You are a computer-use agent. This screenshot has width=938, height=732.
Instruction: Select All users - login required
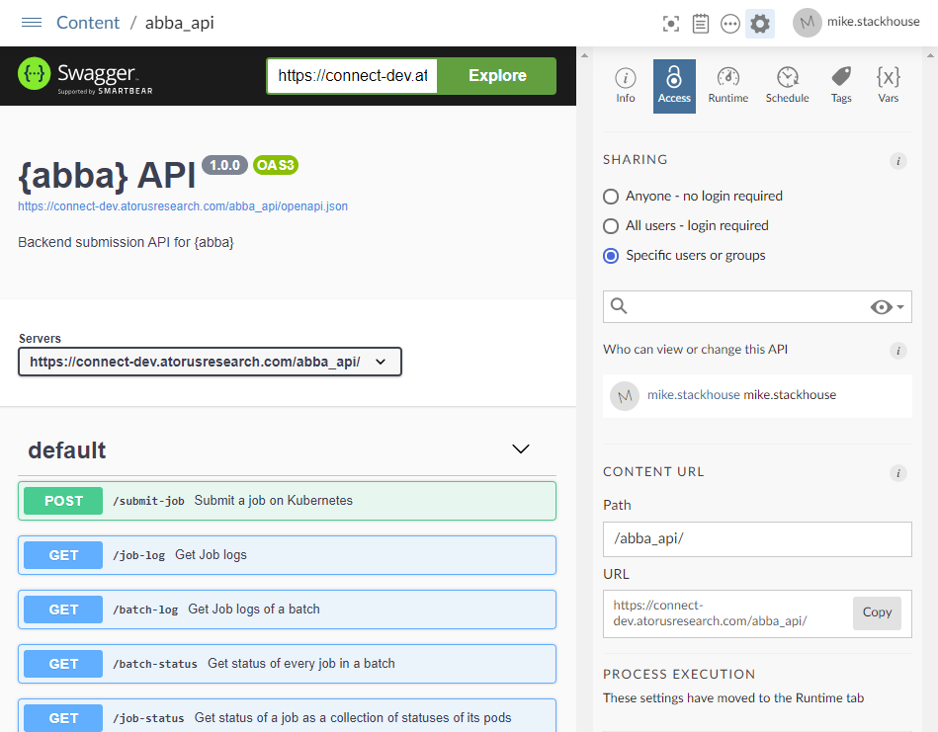(611, 226)
